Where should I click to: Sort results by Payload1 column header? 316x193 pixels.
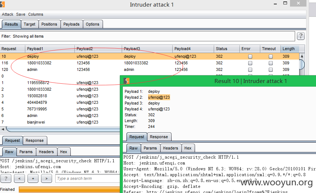pos(50,49)
